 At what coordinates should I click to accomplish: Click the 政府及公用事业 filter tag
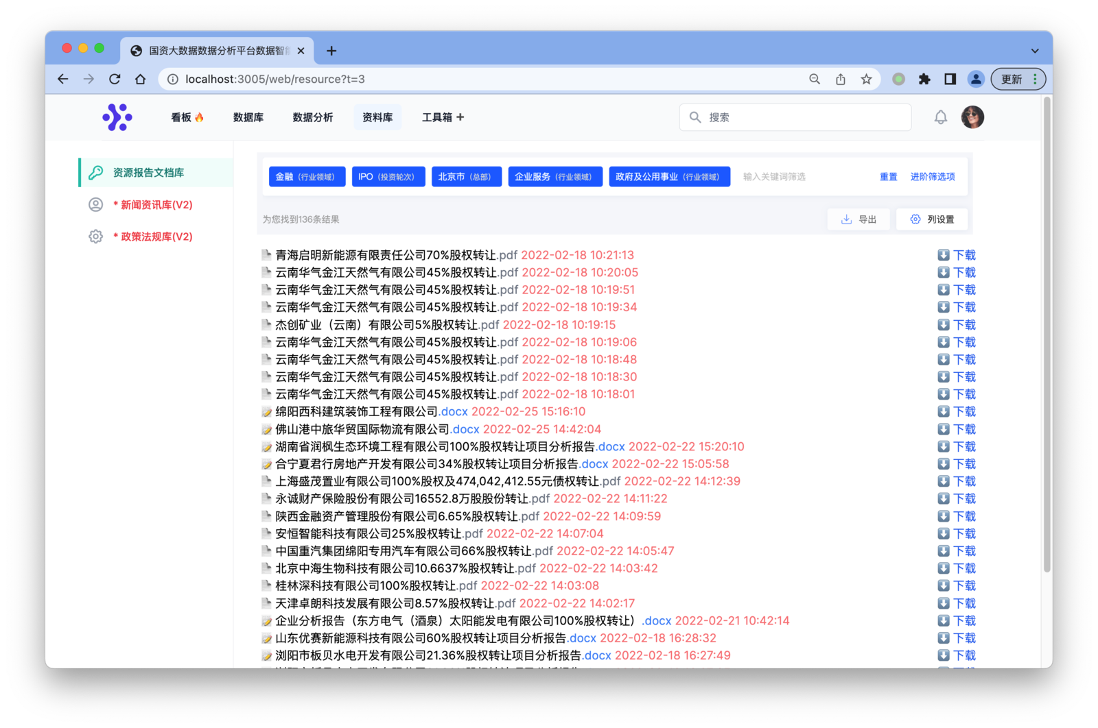point(669,177)
